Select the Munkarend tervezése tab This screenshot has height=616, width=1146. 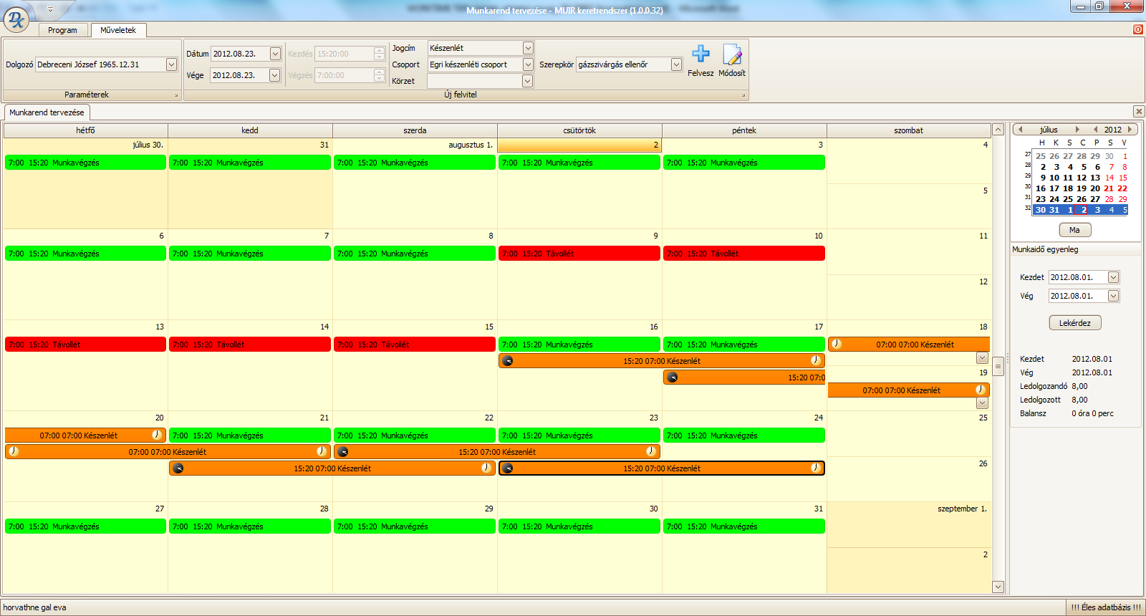pos(47,112)
